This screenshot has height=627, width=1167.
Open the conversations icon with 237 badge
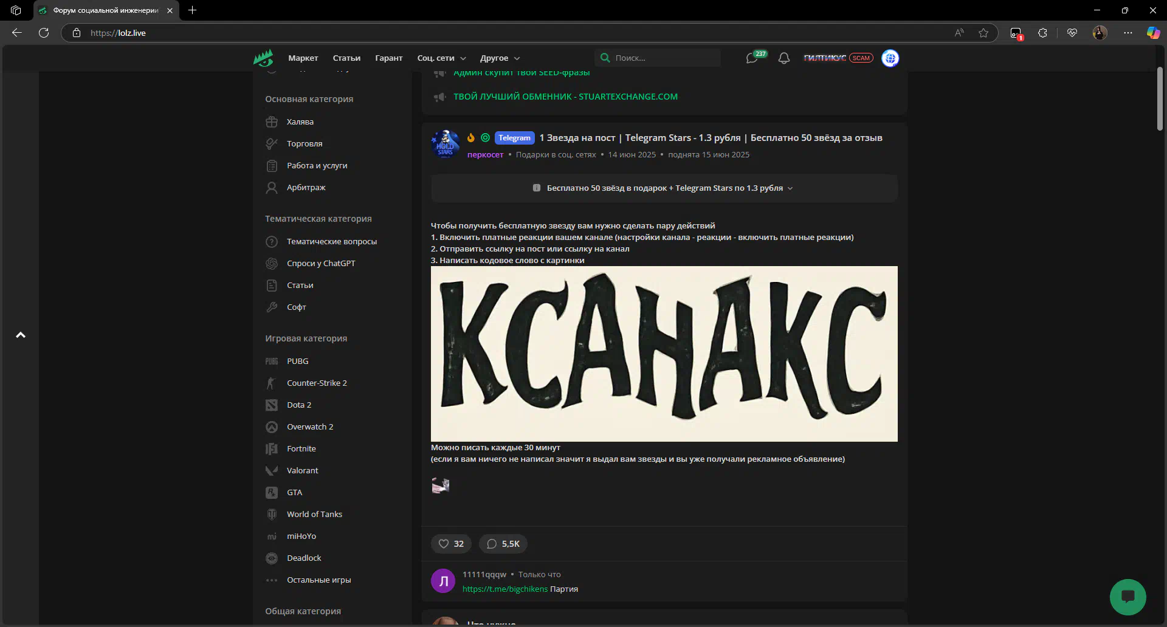[x=752, y=58]
